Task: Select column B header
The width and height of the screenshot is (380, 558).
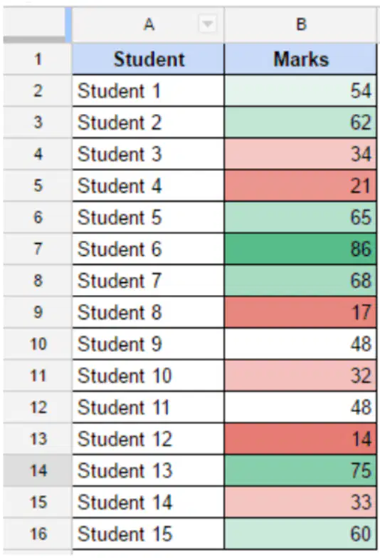Action: click(x=300, y=24)
